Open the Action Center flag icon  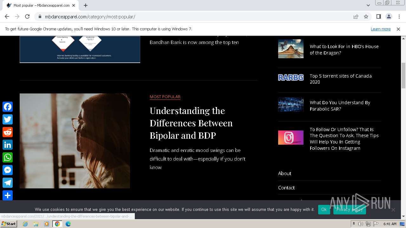pos(376,224)
